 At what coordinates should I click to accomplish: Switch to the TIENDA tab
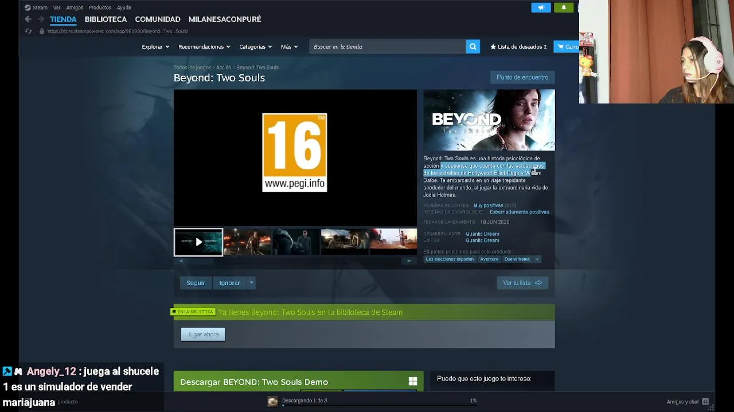click(63, 19)
